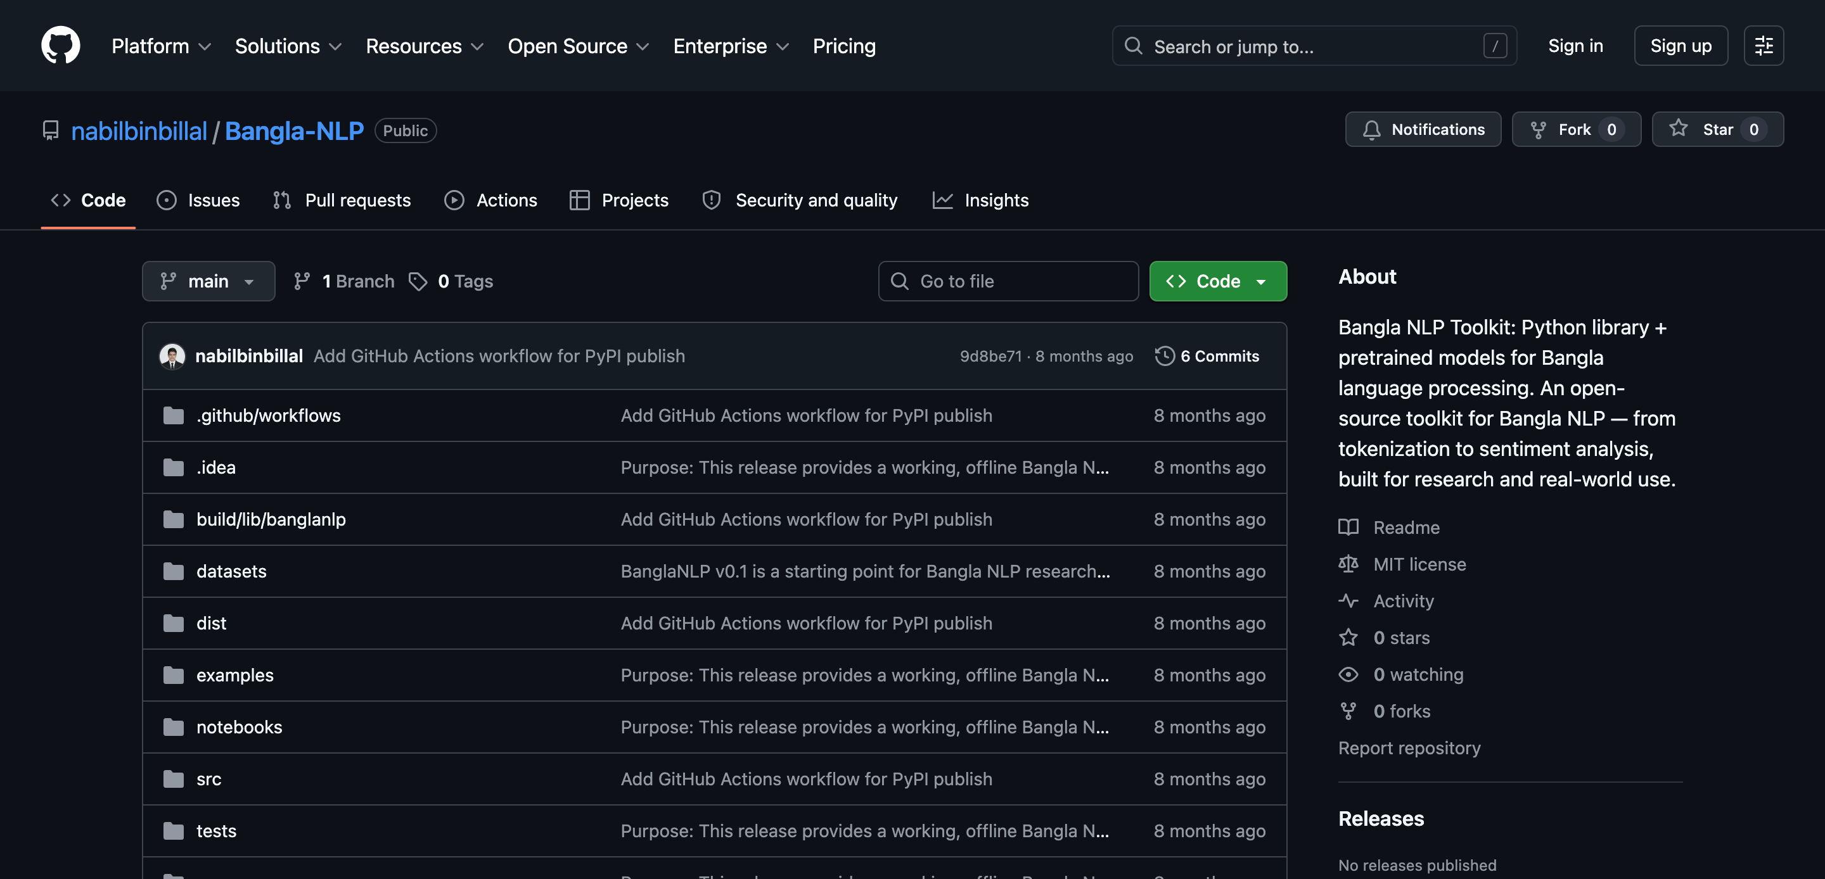This screenshot has width=1825, height=879.
Task: Click the folder icon for .idea
Action: pos(174,467)
